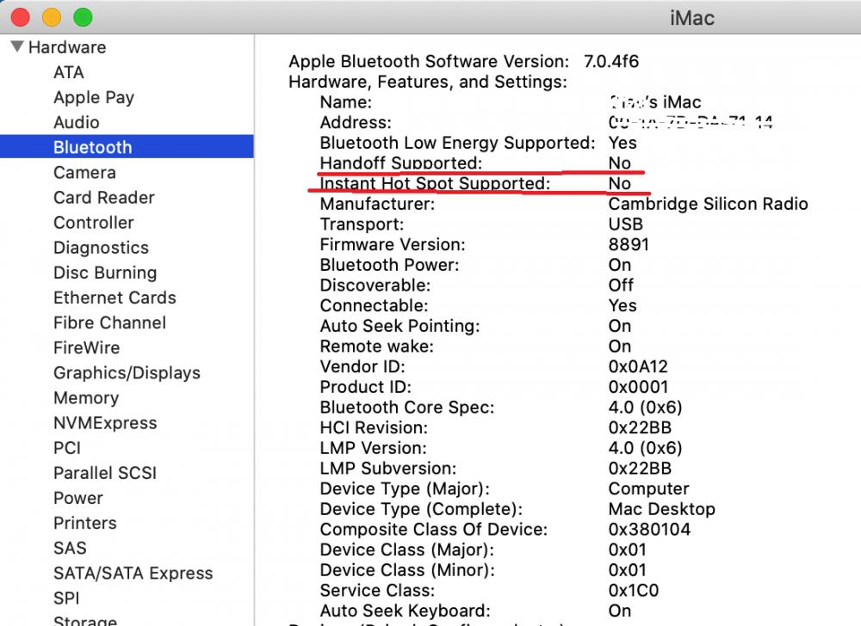Select Power in the sidebar

[x=78, y=498]
